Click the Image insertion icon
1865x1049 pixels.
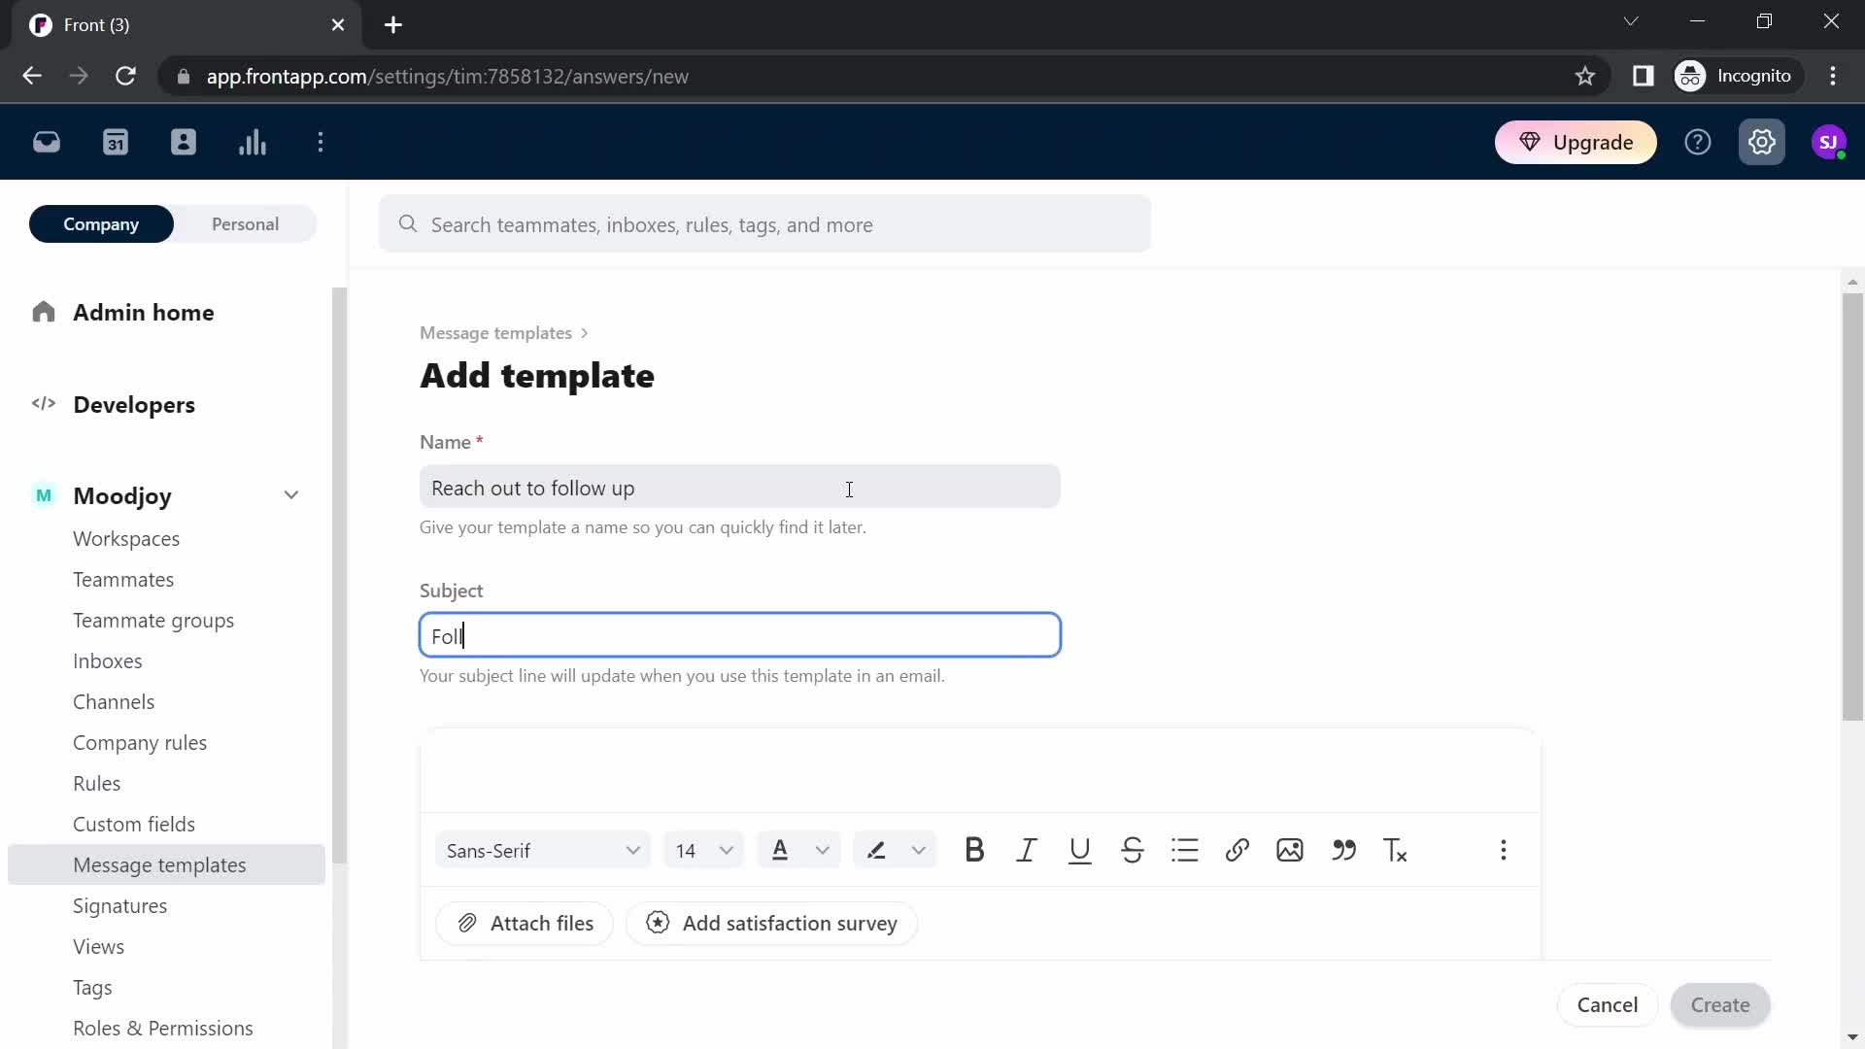click(1291, 849)
